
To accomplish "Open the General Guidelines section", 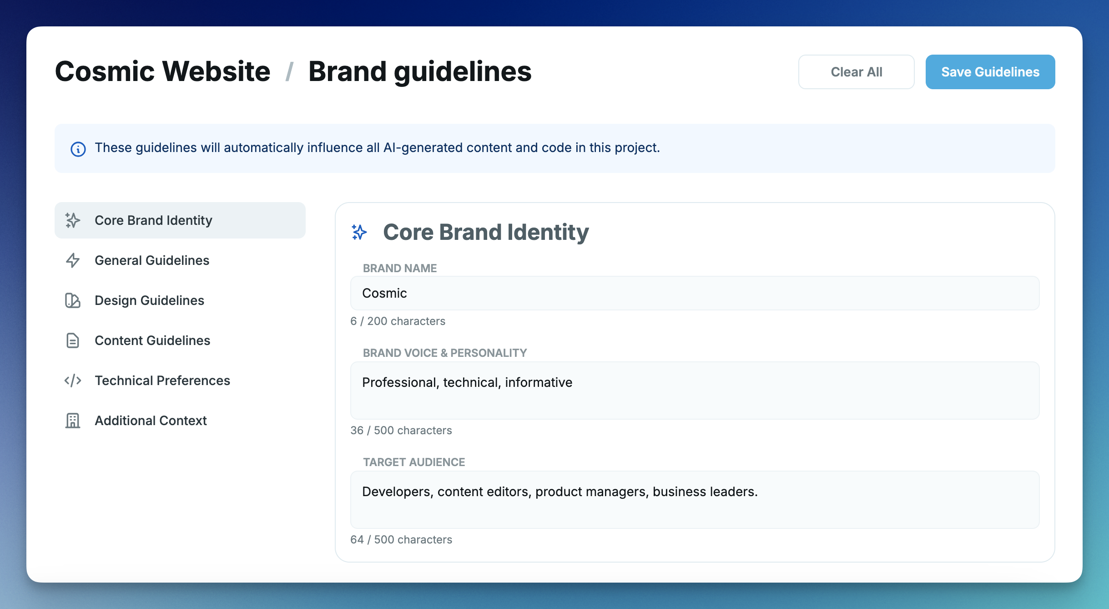I will click(152, 260).
